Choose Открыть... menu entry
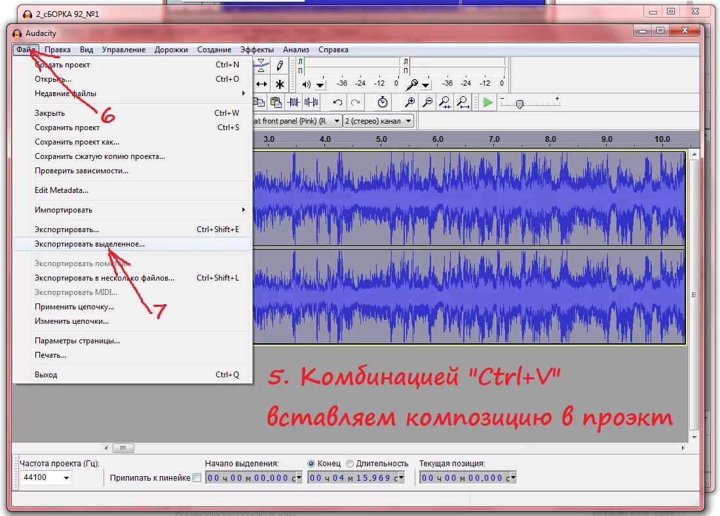The image size is (720, 516). pyautogui.click(x=133, y=79)
